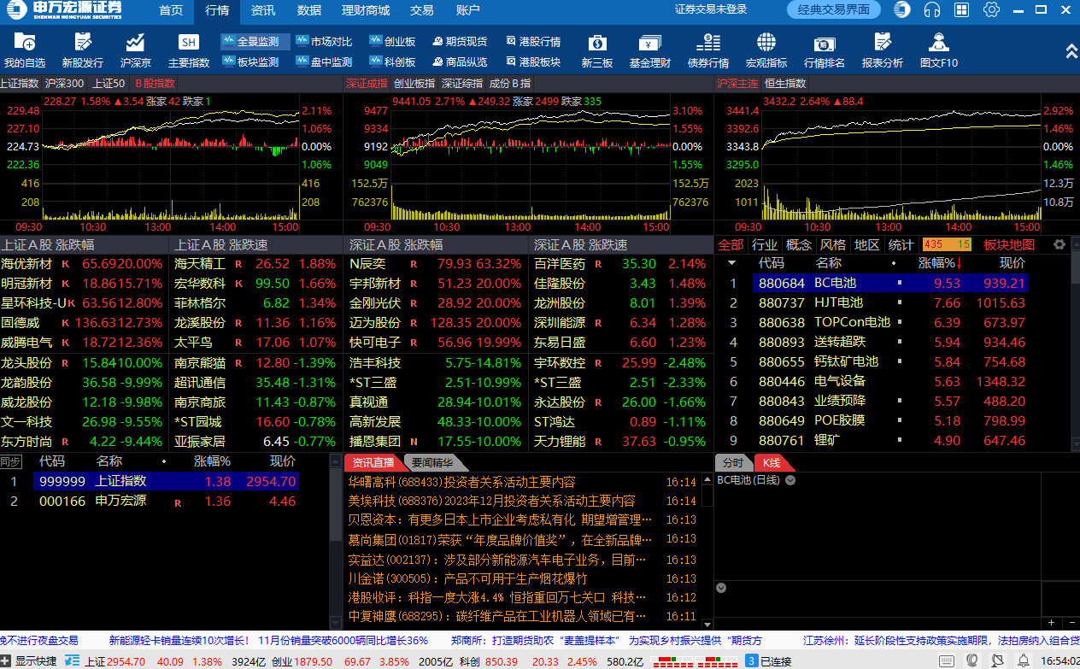1080x669 pixels.
Task: Open 新三板 toolbar icon
Action: coord(597,50)
